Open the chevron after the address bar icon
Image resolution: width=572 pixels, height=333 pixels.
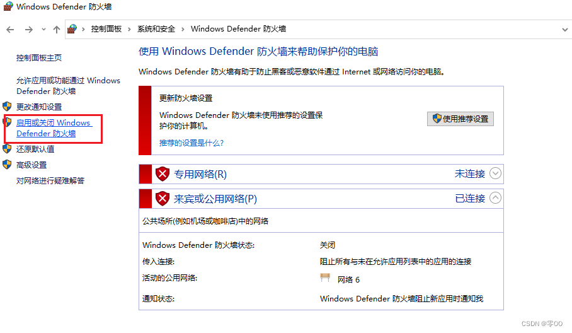[x=83, y=29]
